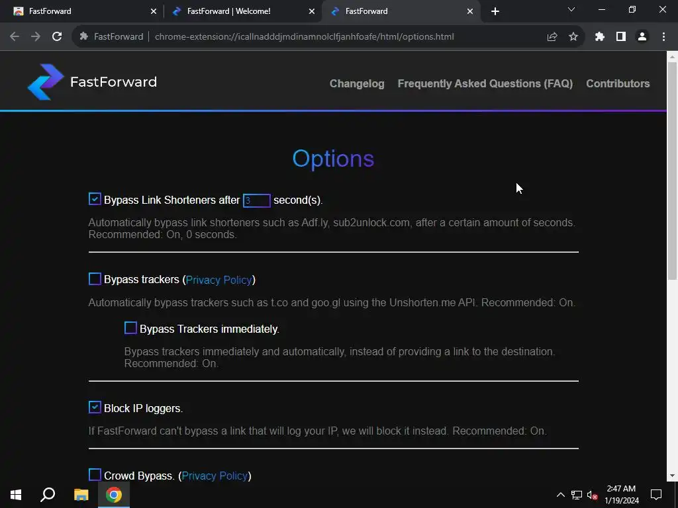Open the notification center icon
The image size is (678, 508).
click(x=656, y=495)
